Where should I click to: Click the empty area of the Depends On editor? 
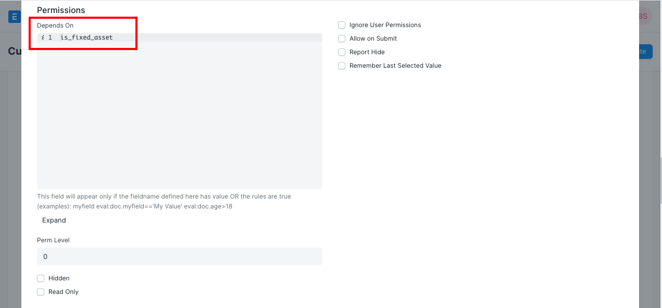179,115
